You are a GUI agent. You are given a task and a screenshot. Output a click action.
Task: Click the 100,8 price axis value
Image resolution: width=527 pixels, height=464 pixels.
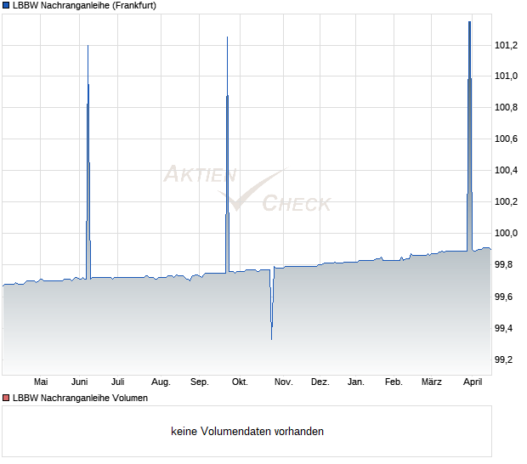pyautogui.click(x=506, y=108)
